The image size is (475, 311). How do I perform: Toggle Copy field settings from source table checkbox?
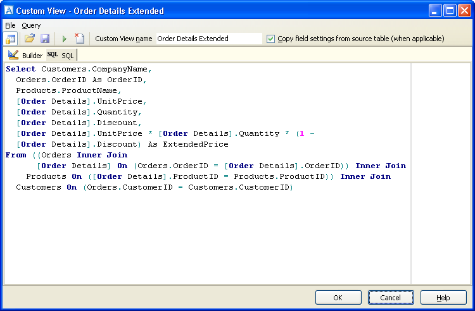point(270,39)
